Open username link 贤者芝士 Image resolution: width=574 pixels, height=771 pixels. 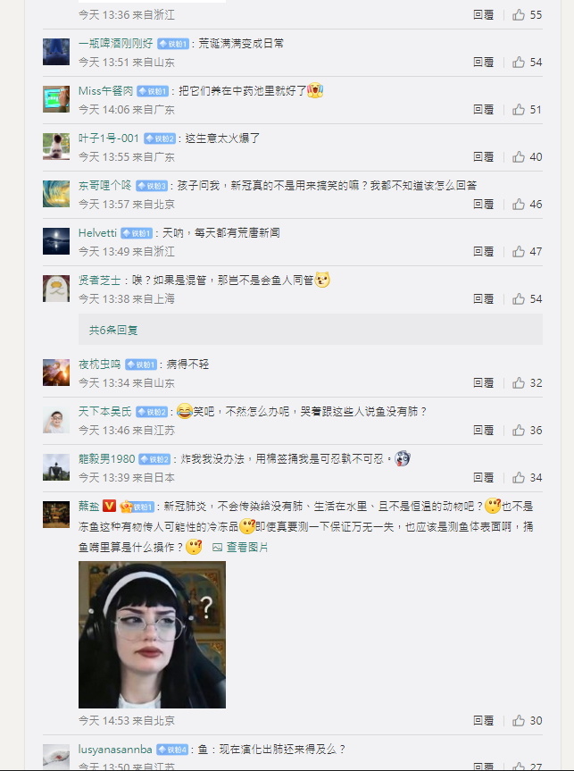99,280
